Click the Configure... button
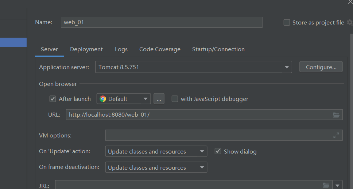This screenshot has width=353, height=189. 321,67
